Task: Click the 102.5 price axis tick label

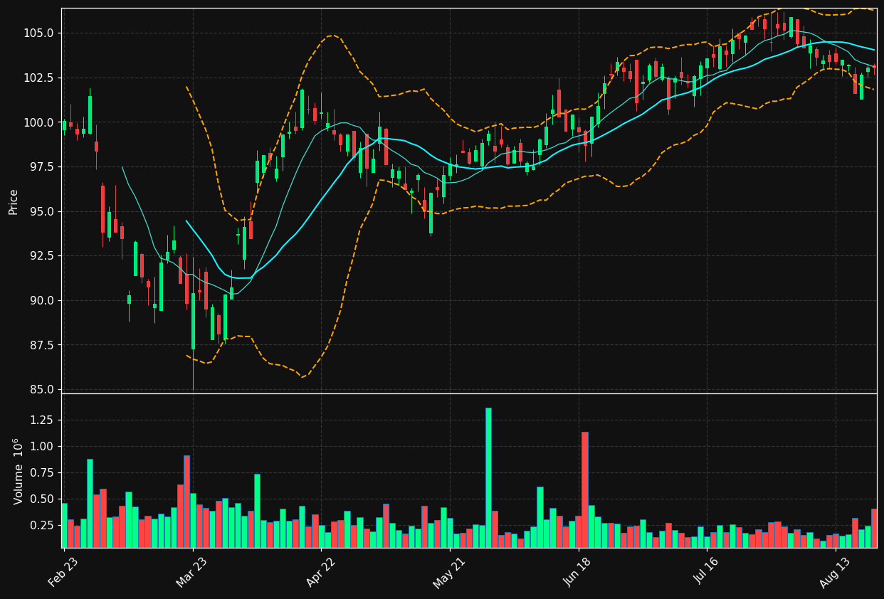Action: pos(40,78)
